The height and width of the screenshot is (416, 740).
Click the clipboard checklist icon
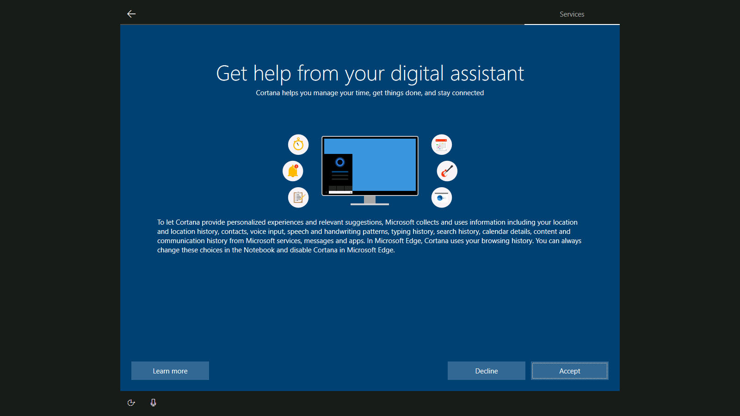tap(298, 197)
